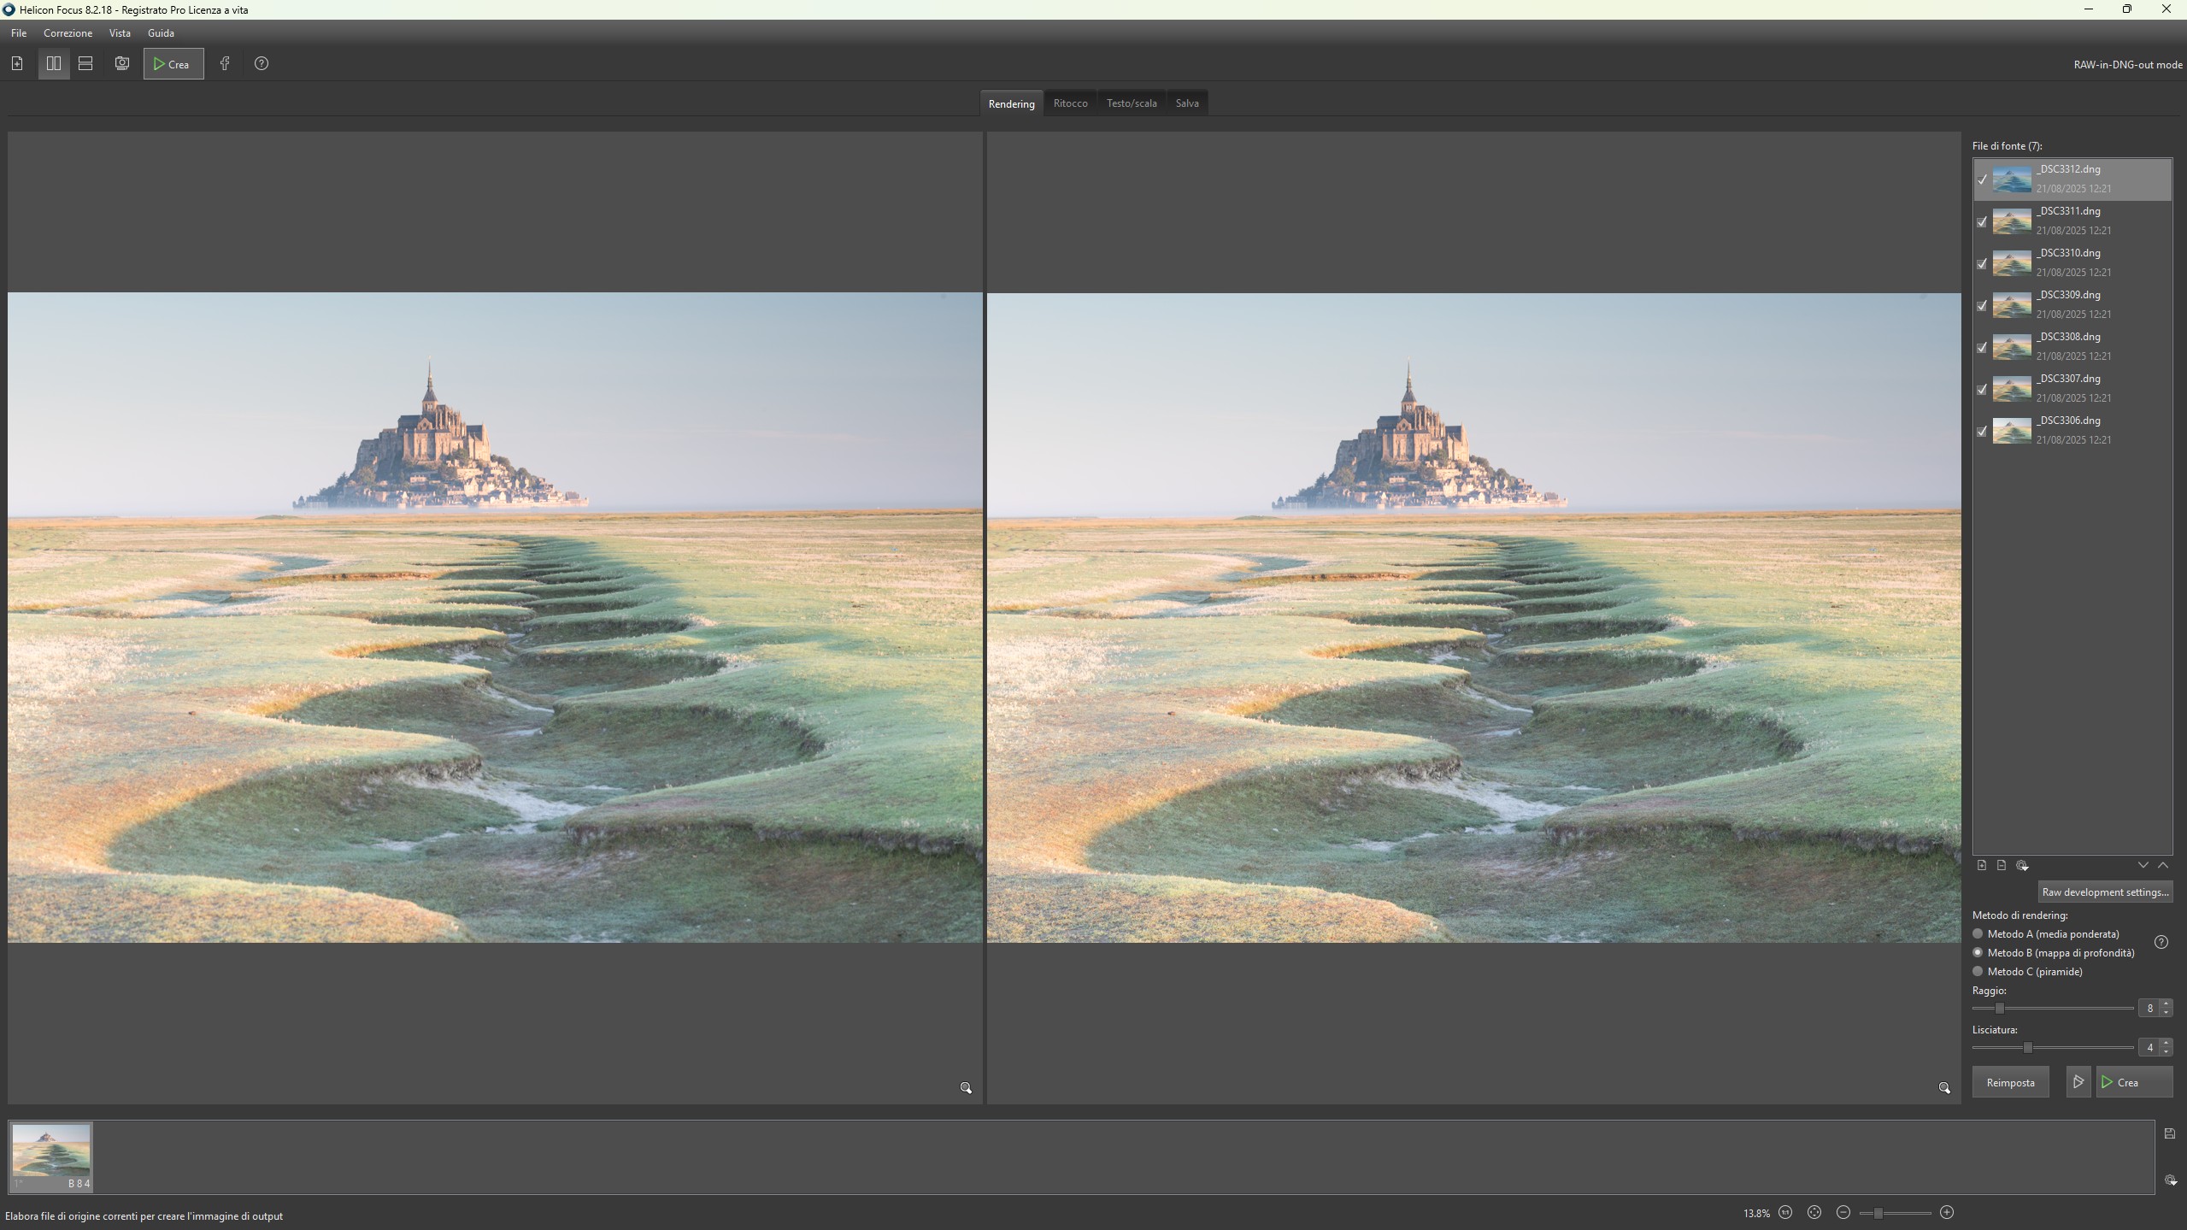The width and height of the screenshot is (2187, 1230).
Task: Switch to the Salva tab
Action: (x=1187, y=103)
